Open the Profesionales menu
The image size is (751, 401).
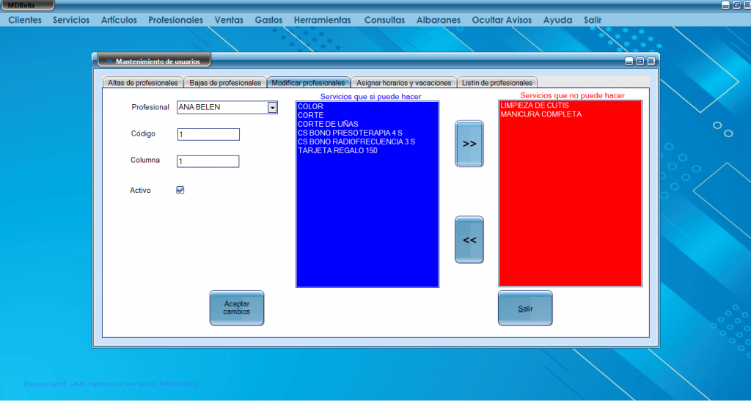175,20
